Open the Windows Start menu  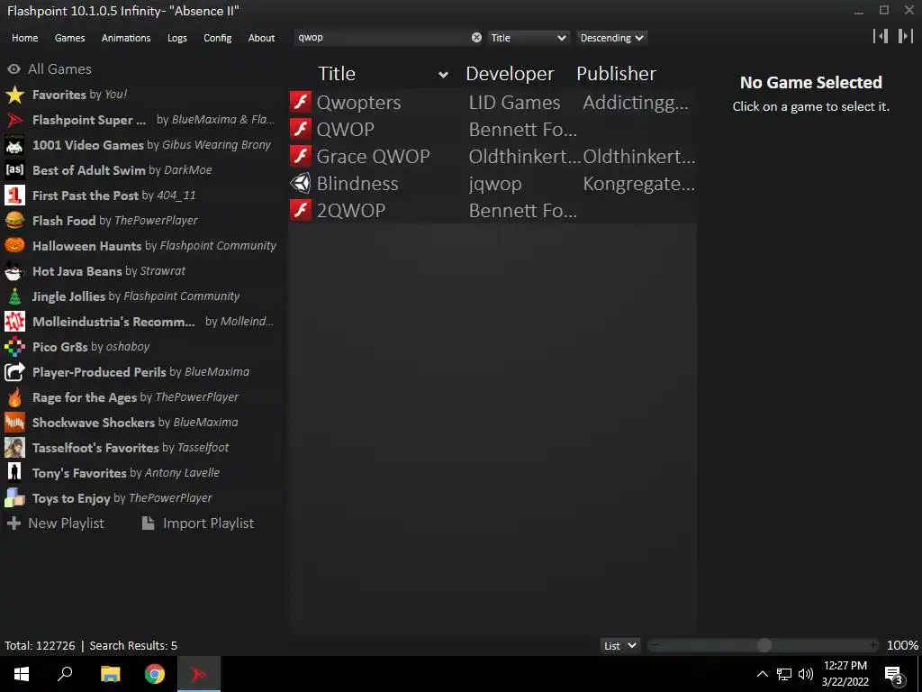pos(22,674)
